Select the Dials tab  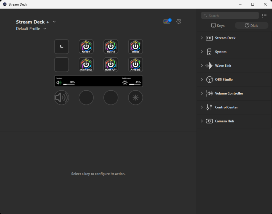click(251, 26)
